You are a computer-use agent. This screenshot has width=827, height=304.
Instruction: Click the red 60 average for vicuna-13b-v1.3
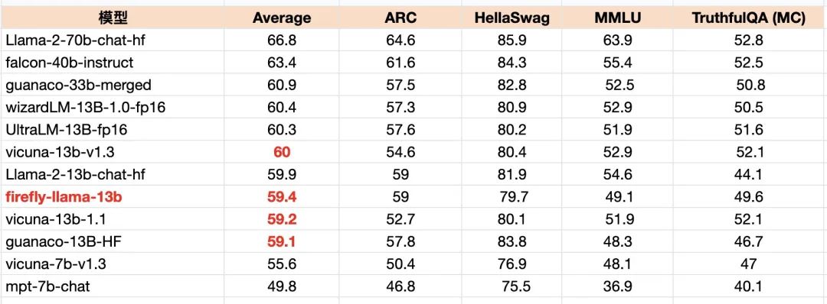pos(282,152)
